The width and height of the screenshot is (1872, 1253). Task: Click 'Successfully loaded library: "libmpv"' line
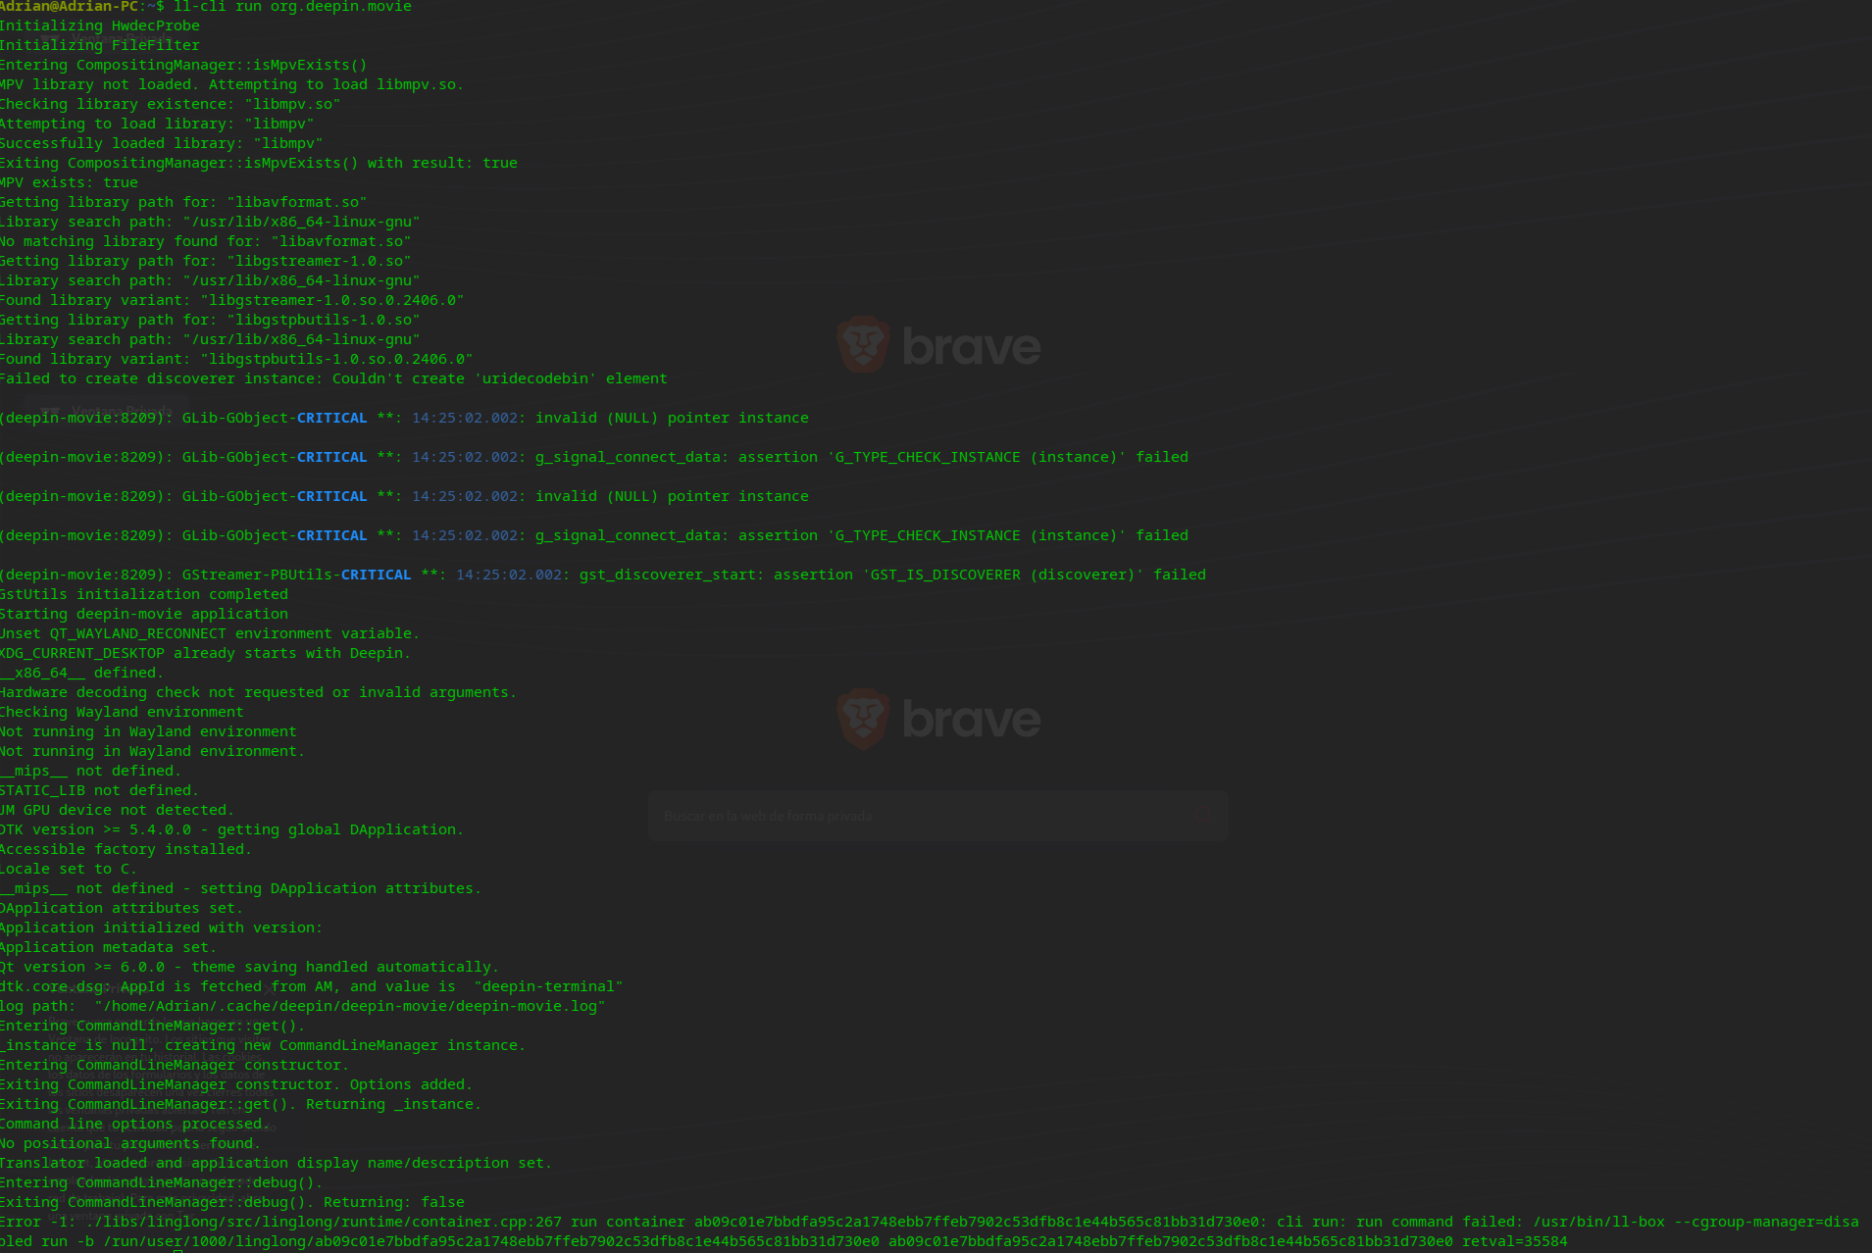click(x=161, y=143)
